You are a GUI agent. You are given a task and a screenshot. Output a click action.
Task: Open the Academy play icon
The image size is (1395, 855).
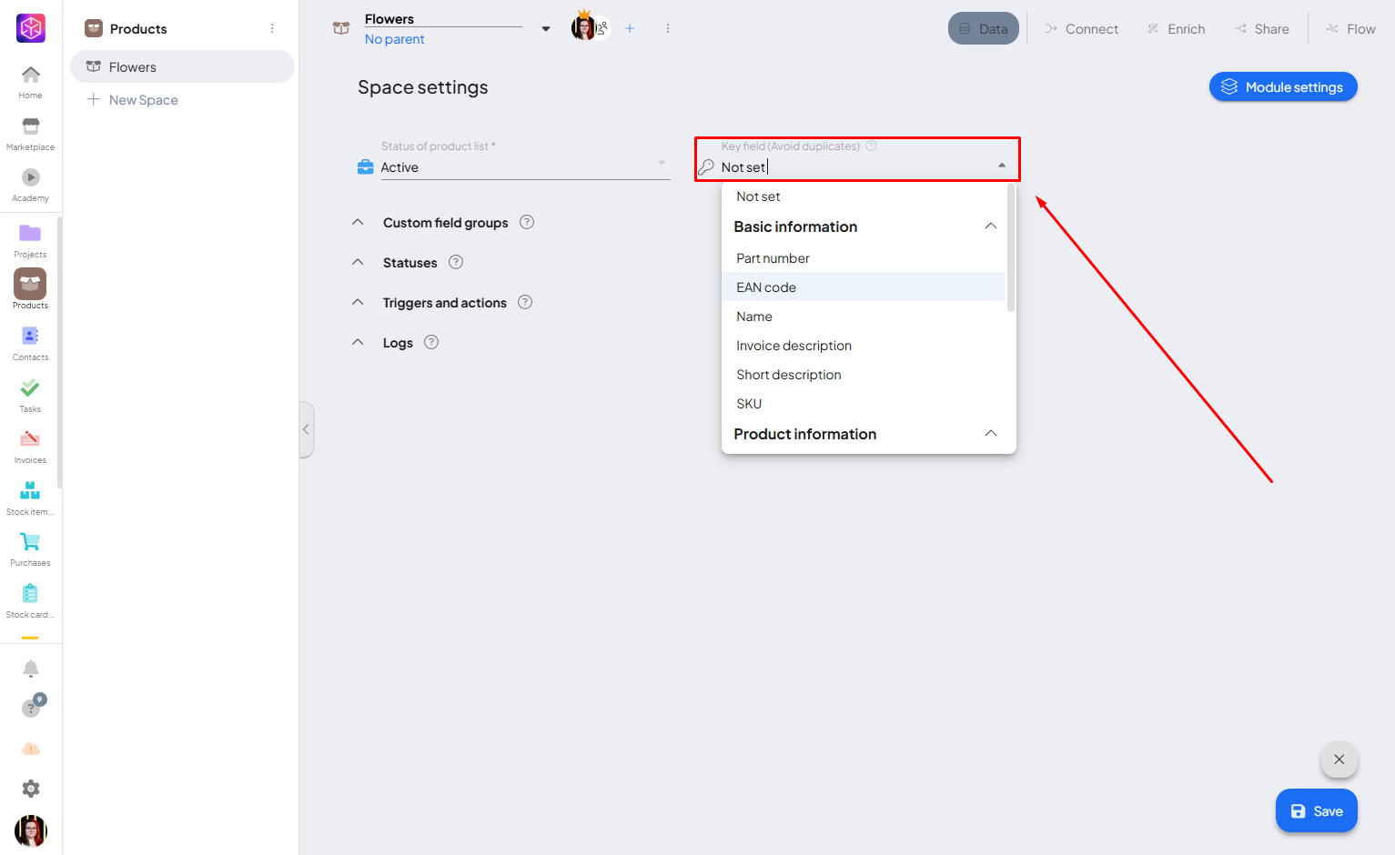[x=30, y=178]
